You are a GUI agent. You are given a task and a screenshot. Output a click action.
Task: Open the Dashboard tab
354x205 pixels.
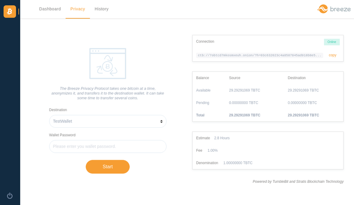[50, 9]
